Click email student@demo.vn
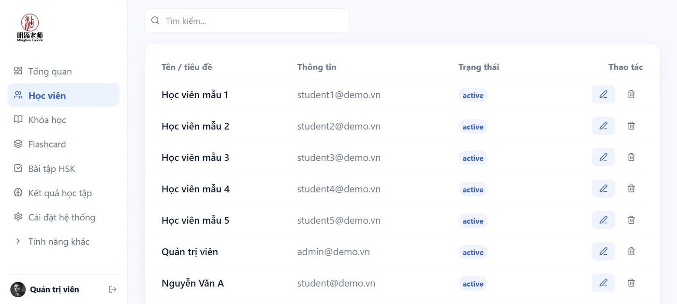Screen dimensions: 677x304 click(x=337, y=283)
